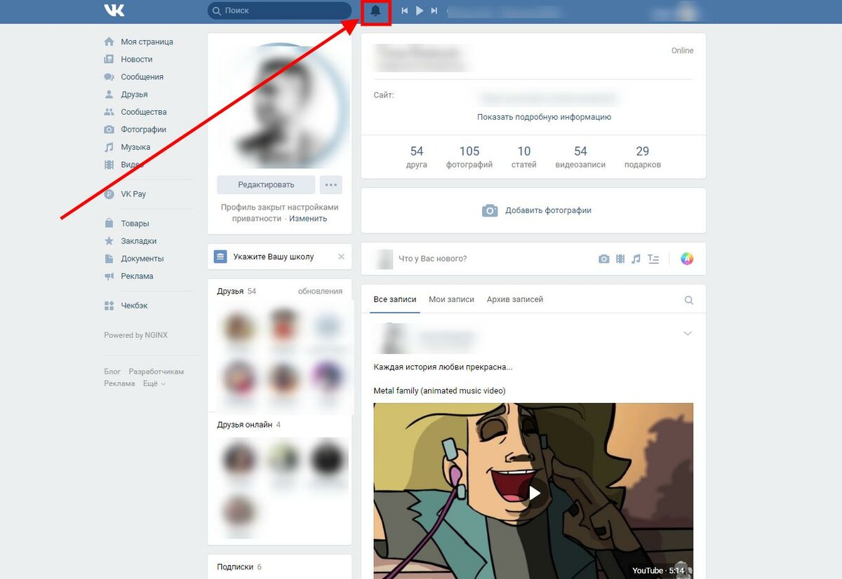Image resolution: width=842 pixels, height=579 pixels.
Task: Click the school building icon
Action: [x=220, y=257]
